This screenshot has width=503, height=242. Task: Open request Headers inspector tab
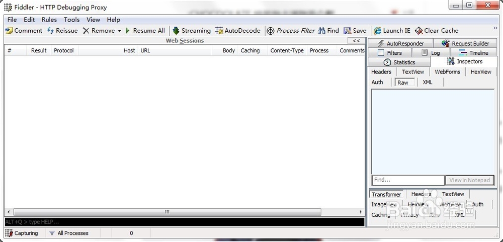pyautogui.click(x=381, y=72)
